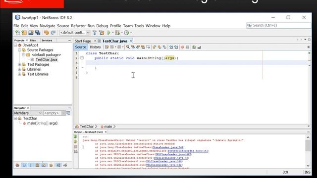Click the Comment icon in editor toolbar

point(194,47)
